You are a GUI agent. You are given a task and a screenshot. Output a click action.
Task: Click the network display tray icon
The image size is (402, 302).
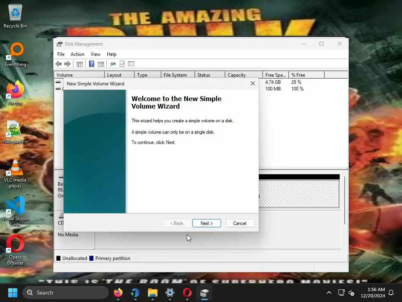pos(341,293)
